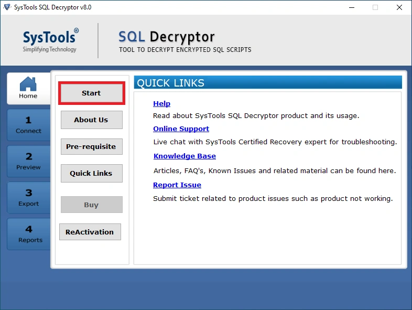Minimize the SQL Decryptor window
Viewport: 412px width, 310px height.
351,7
